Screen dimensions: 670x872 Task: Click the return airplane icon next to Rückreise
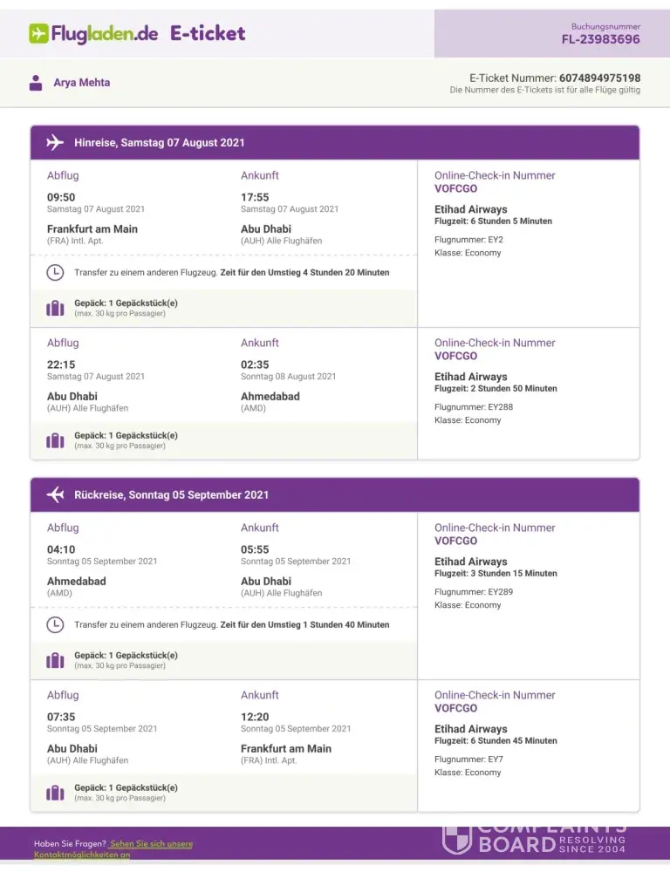point(55,494)
